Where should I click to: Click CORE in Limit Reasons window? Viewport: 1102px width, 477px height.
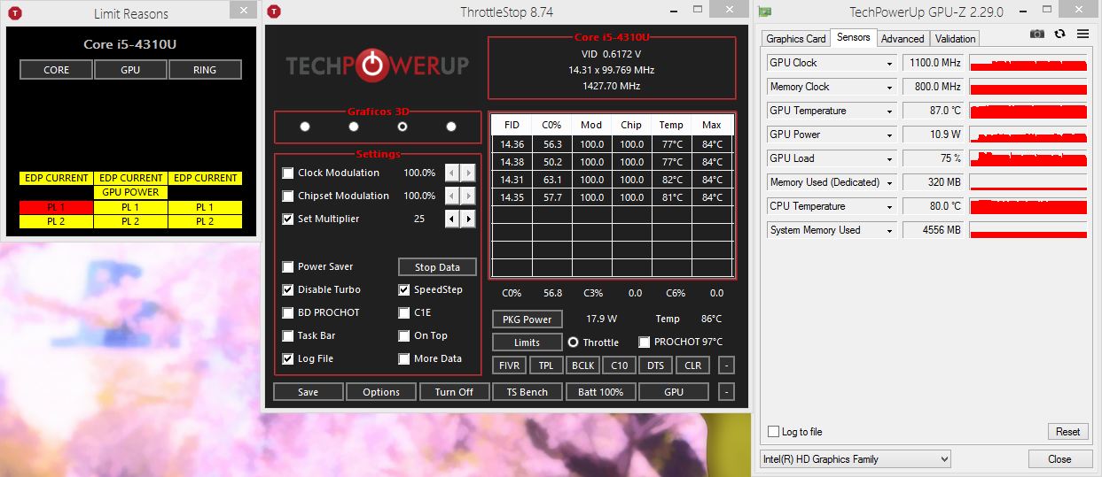pyautogui.click(x=56, y=70)
